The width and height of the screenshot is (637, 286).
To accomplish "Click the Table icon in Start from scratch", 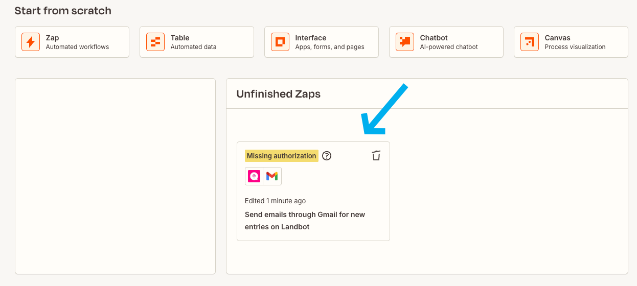I will (155, 42).
